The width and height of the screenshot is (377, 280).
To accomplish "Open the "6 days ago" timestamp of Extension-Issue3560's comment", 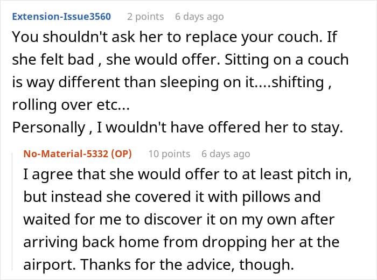I will tap(199, 16).
